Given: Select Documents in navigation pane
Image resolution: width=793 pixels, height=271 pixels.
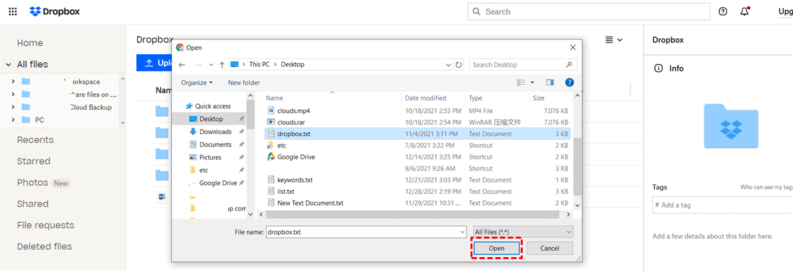Looking at the screenshot, I should [x=215, y=145].
